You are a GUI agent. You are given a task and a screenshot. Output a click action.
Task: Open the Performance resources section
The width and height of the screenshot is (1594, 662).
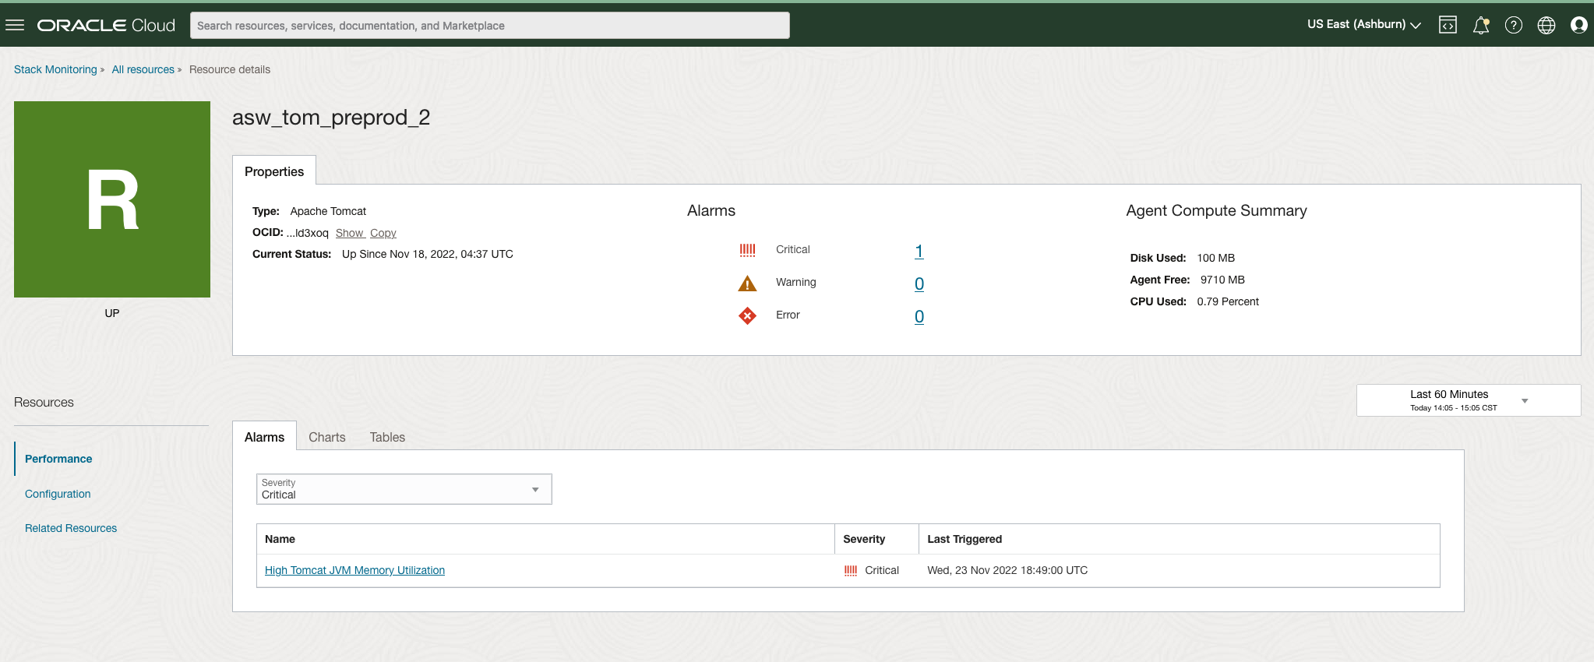click(58, 459)
